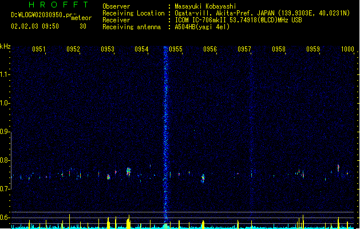Click the 'Receiving Location' label

(x=133, y=13)
